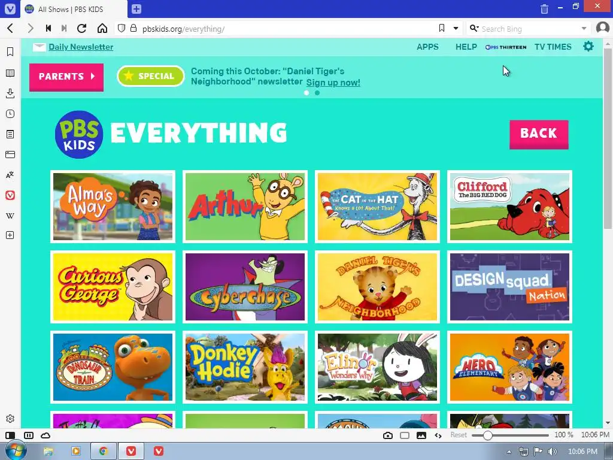Click the page tiling window icon
The image size is (613, 460).
coord(405,435)
